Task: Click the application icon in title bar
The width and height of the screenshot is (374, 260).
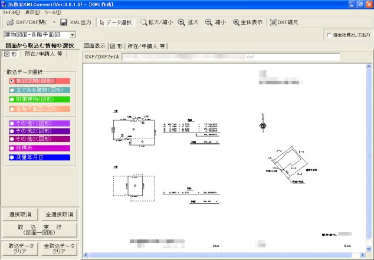Action: pos(4,4)
